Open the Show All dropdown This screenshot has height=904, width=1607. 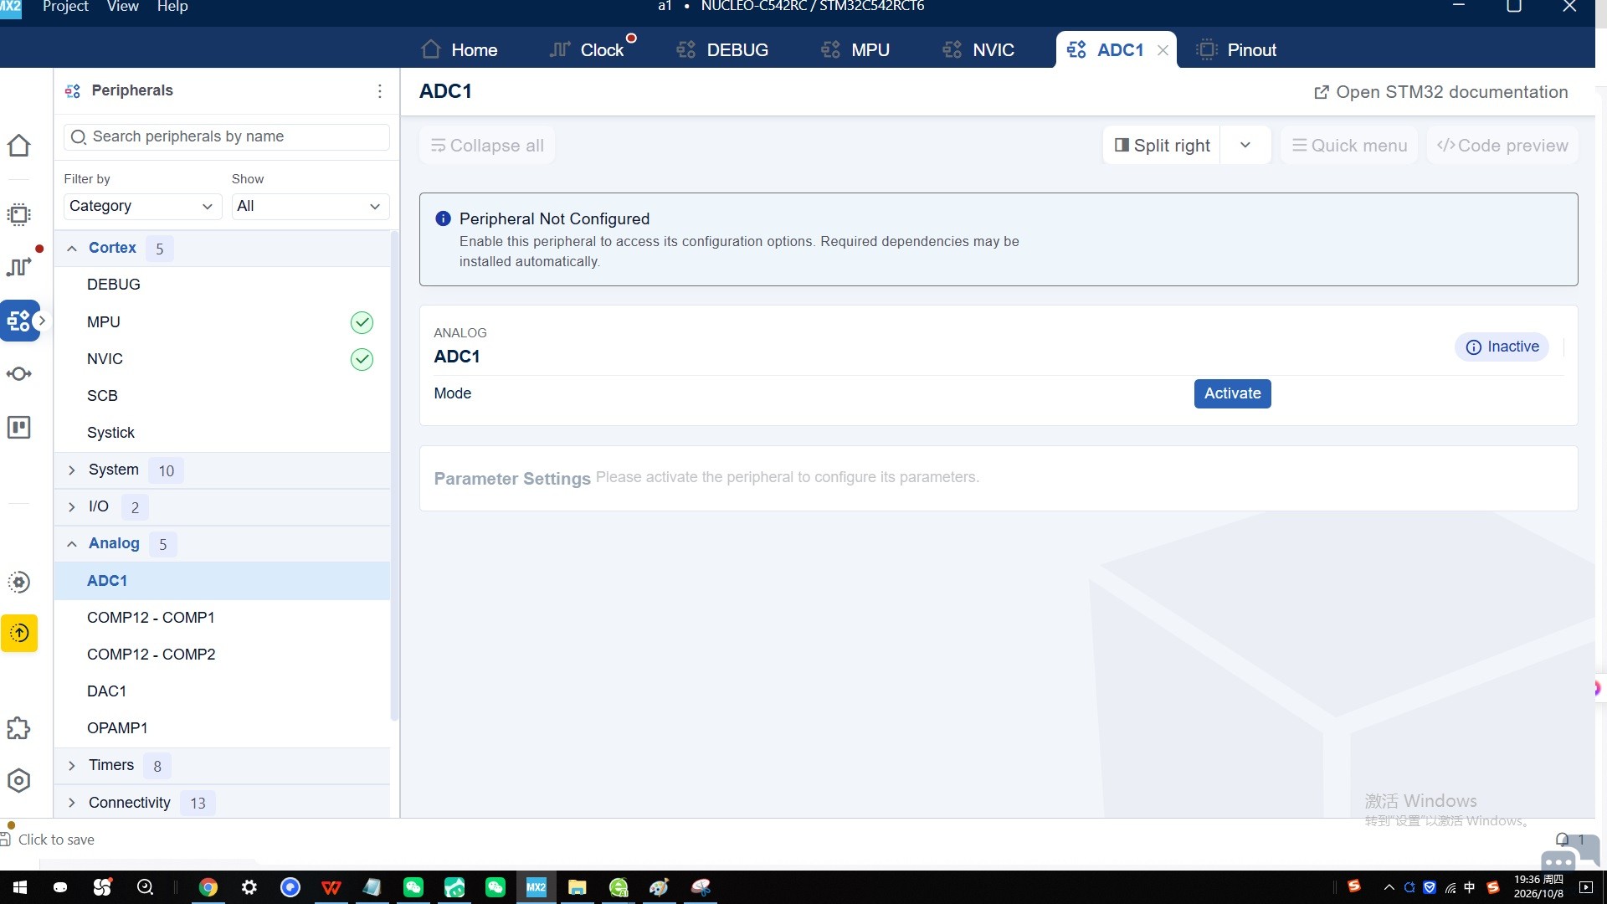click(x=310, y=206)
